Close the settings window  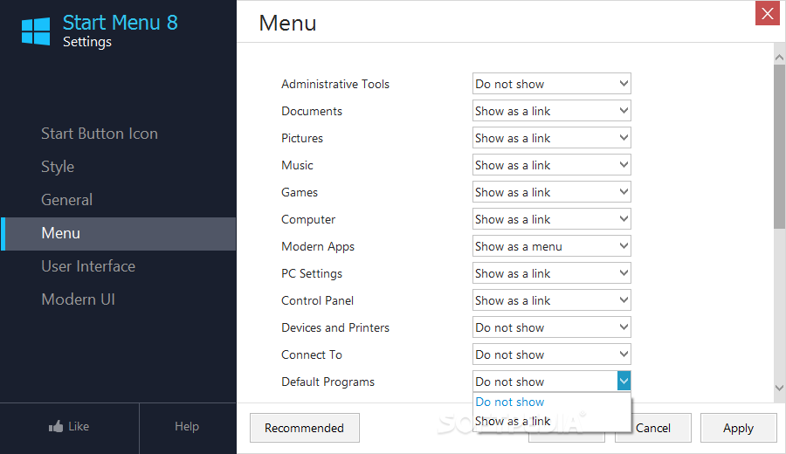pyautogui.click(x=768, y=13)
